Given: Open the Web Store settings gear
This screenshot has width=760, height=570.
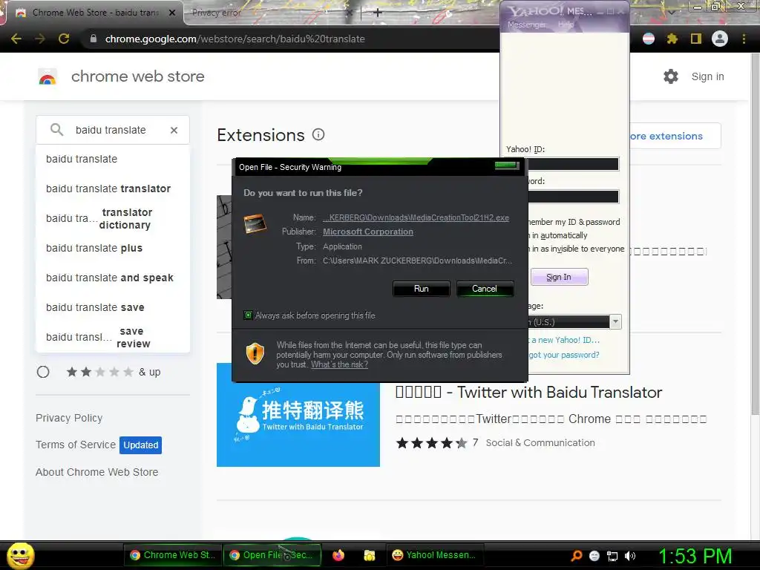Looking at the screenshot, I should click(671, 76).
